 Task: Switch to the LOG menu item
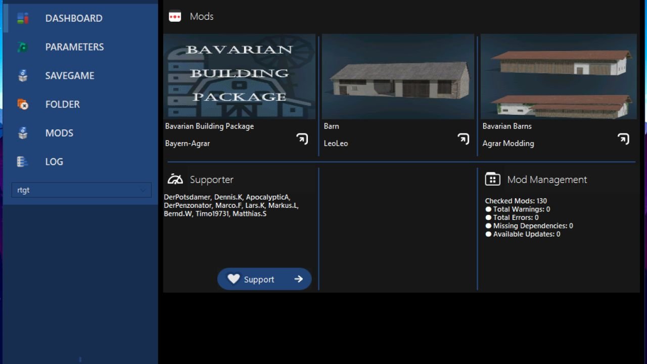point(54,162)
